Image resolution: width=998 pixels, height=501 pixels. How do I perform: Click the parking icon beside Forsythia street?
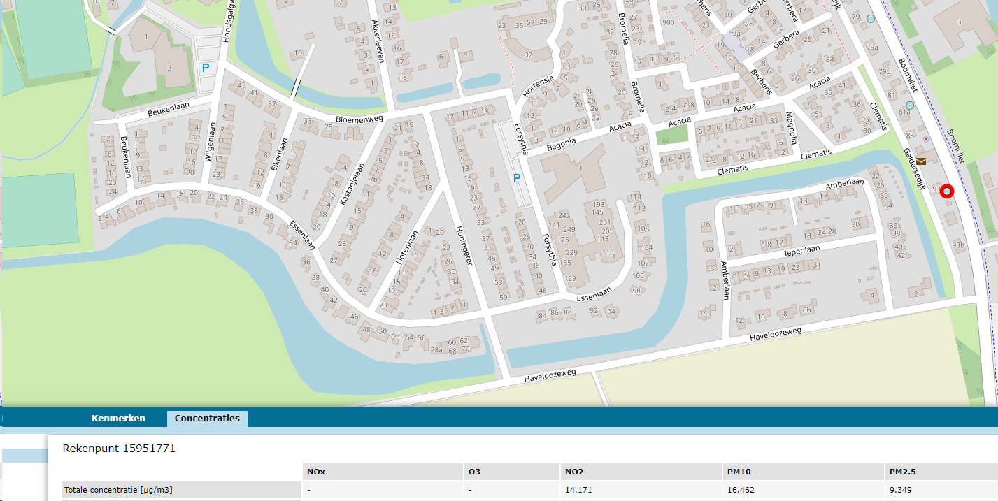517,178
